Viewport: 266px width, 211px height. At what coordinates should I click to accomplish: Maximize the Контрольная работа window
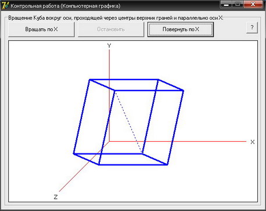(x=238, y=5)
